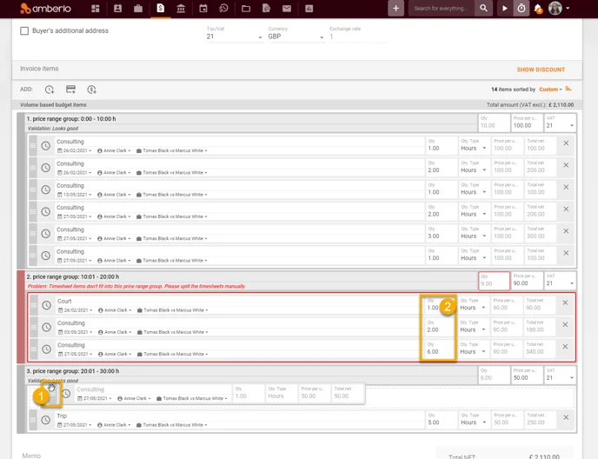Screen dimensions: 598x459
Task: Open the notifications bell
Action: tap(538, 9)
